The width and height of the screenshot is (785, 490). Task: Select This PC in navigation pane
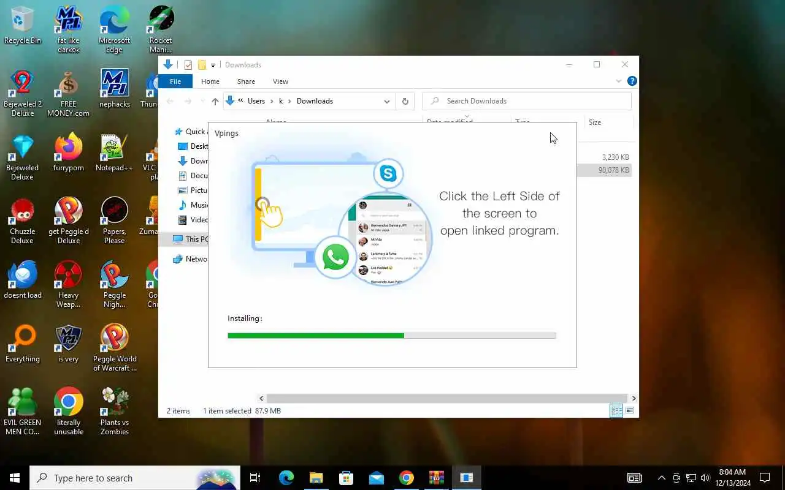pyautogui.click(x=190, y=239)
